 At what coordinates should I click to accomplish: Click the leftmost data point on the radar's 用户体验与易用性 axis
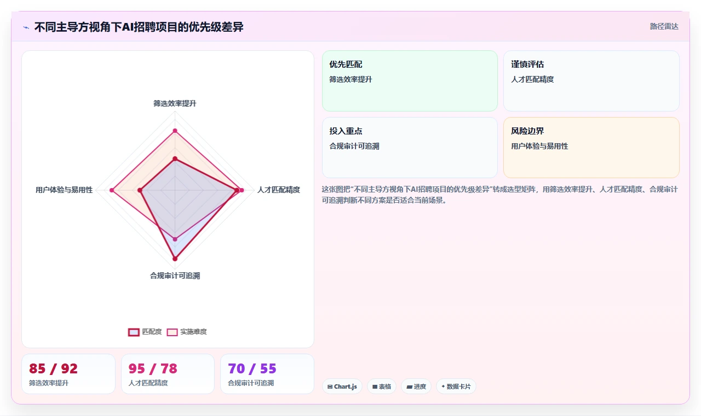click(x=112, y=190)
